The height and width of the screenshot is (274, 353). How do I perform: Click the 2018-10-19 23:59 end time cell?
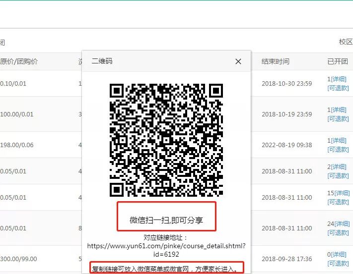coord(287,114)
